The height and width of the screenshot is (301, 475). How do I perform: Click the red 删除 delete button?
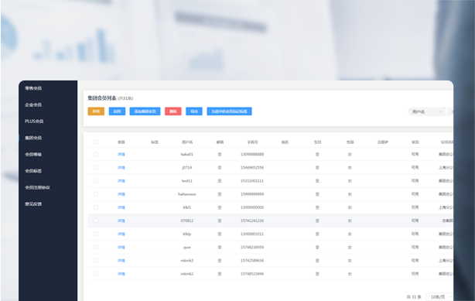(x=173, y=111)
